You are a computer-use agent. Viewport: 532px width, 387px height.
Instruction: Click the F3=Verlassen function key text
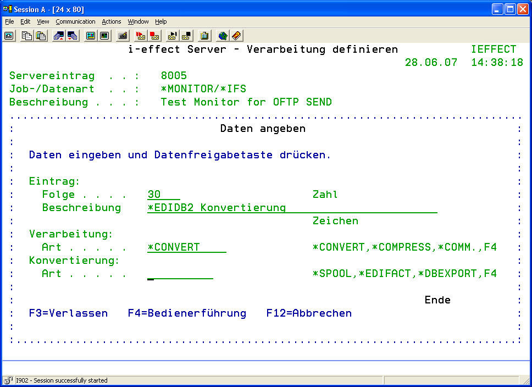point(68,313)
